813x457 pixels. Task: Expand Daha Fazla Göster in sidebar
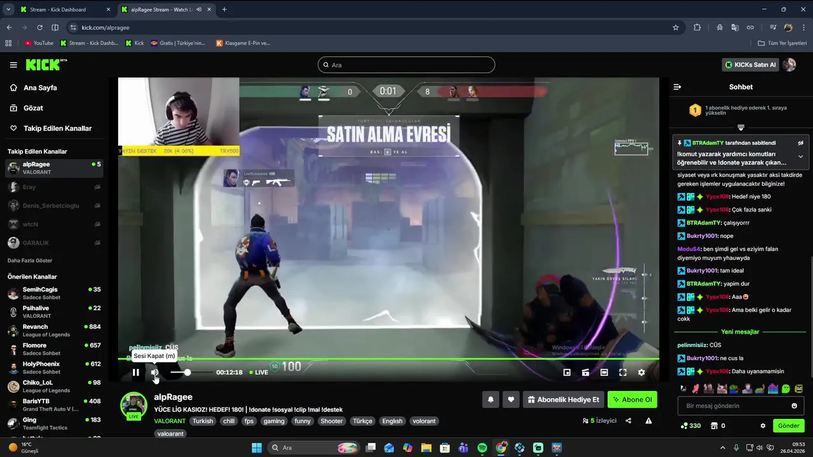30,260
